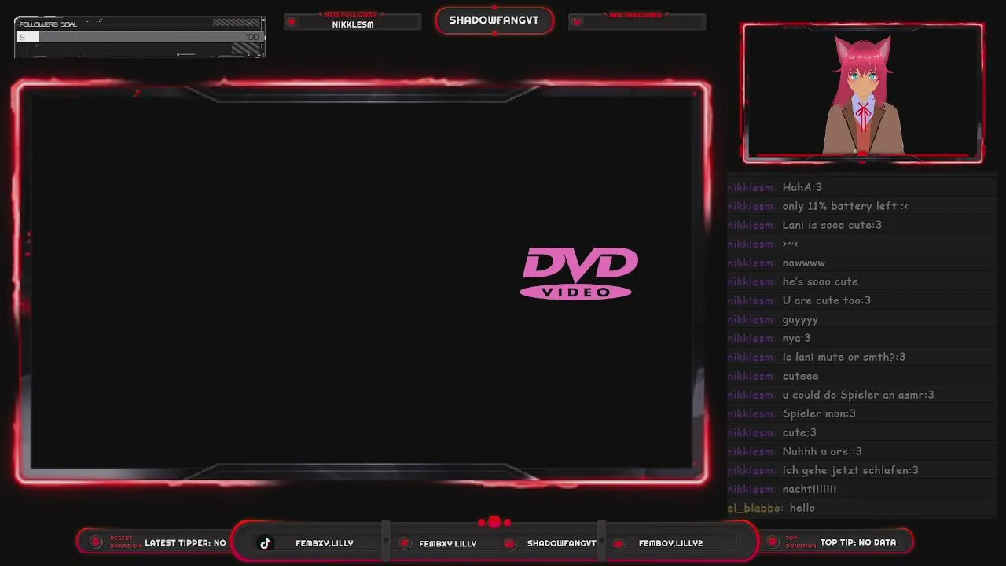The height and width of the screenshot is (566, 1006).
Task: Click 'u could do Spieler an asmr:3' message
Action: tap(858, 395)
